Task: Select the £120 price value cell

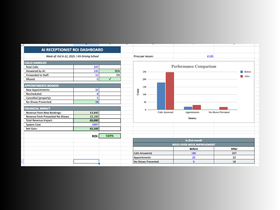Action: pos(194,56)
